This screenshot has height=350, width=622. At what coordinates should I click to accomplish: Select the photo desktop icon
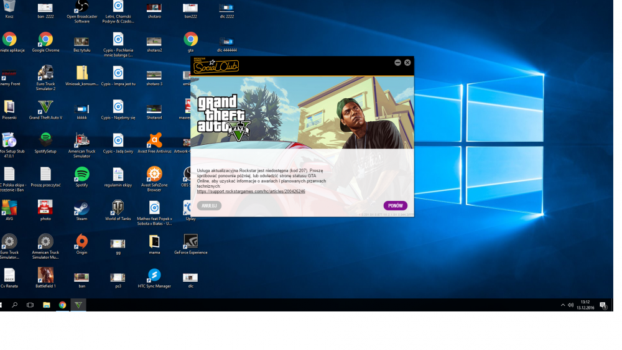45,211
